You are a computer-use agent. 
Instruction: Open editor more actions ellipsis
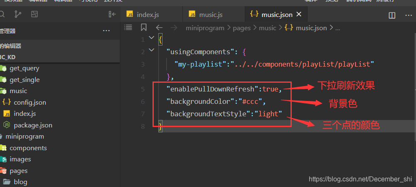(409, 15)
